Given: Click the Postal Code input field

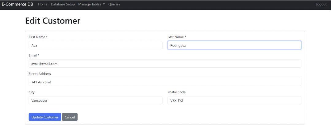Looking at the screenshot, I should coord(234,100).
